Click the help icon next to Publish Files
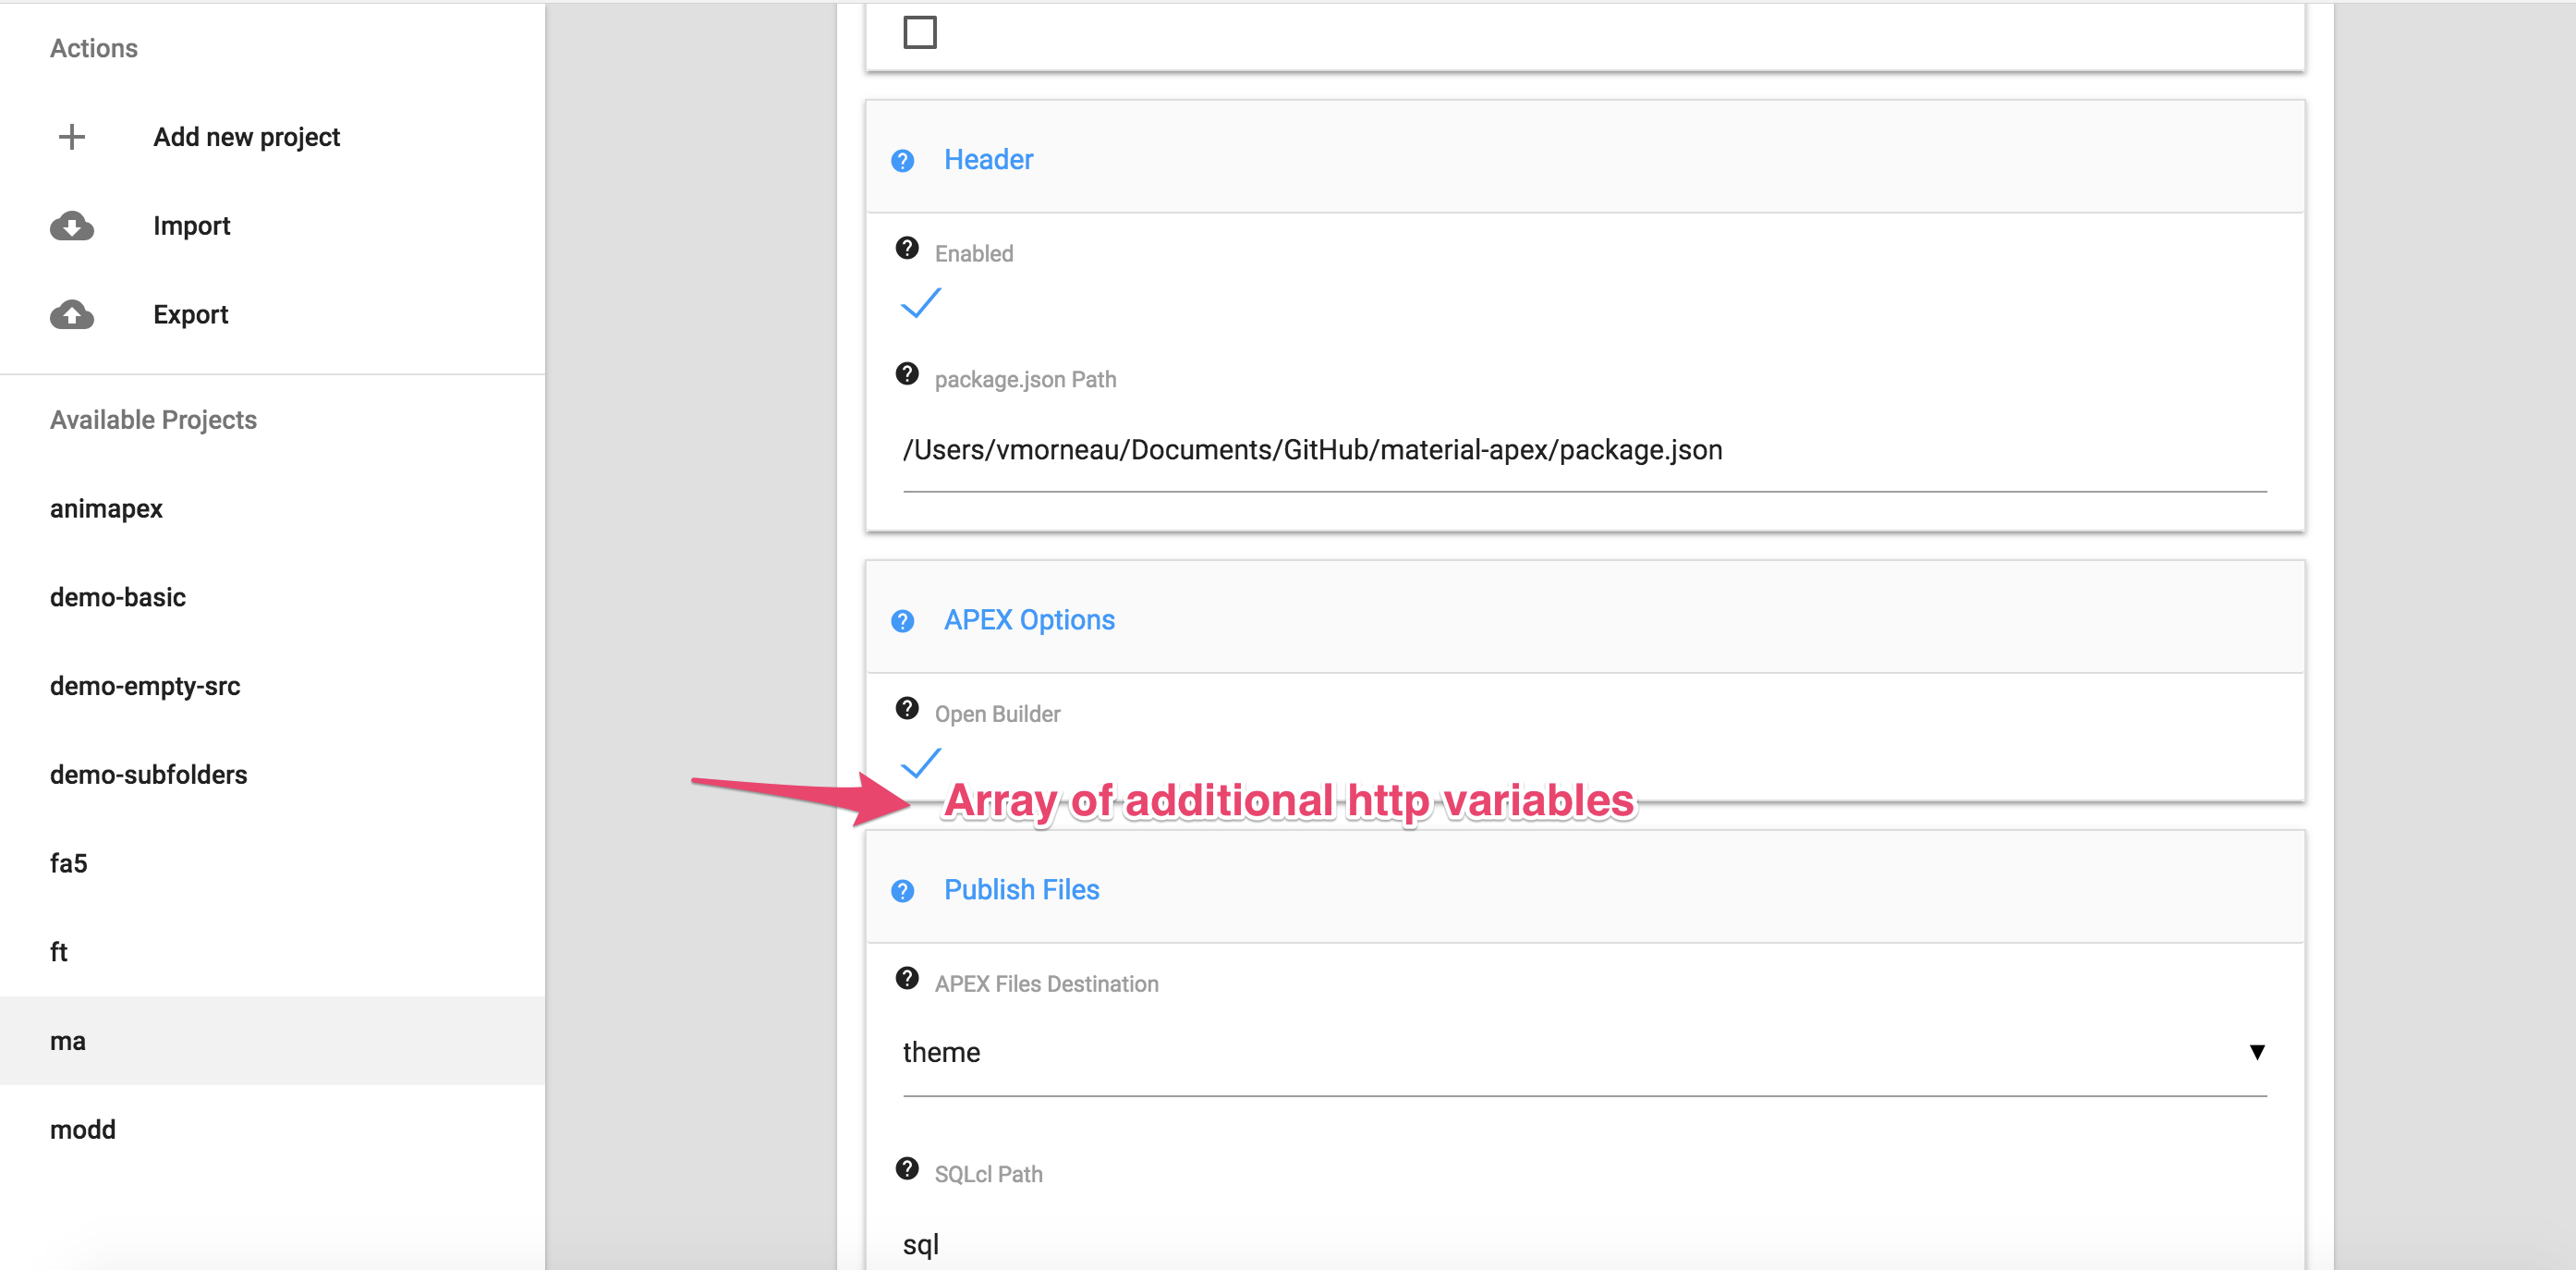 click(x=903, y=890)
